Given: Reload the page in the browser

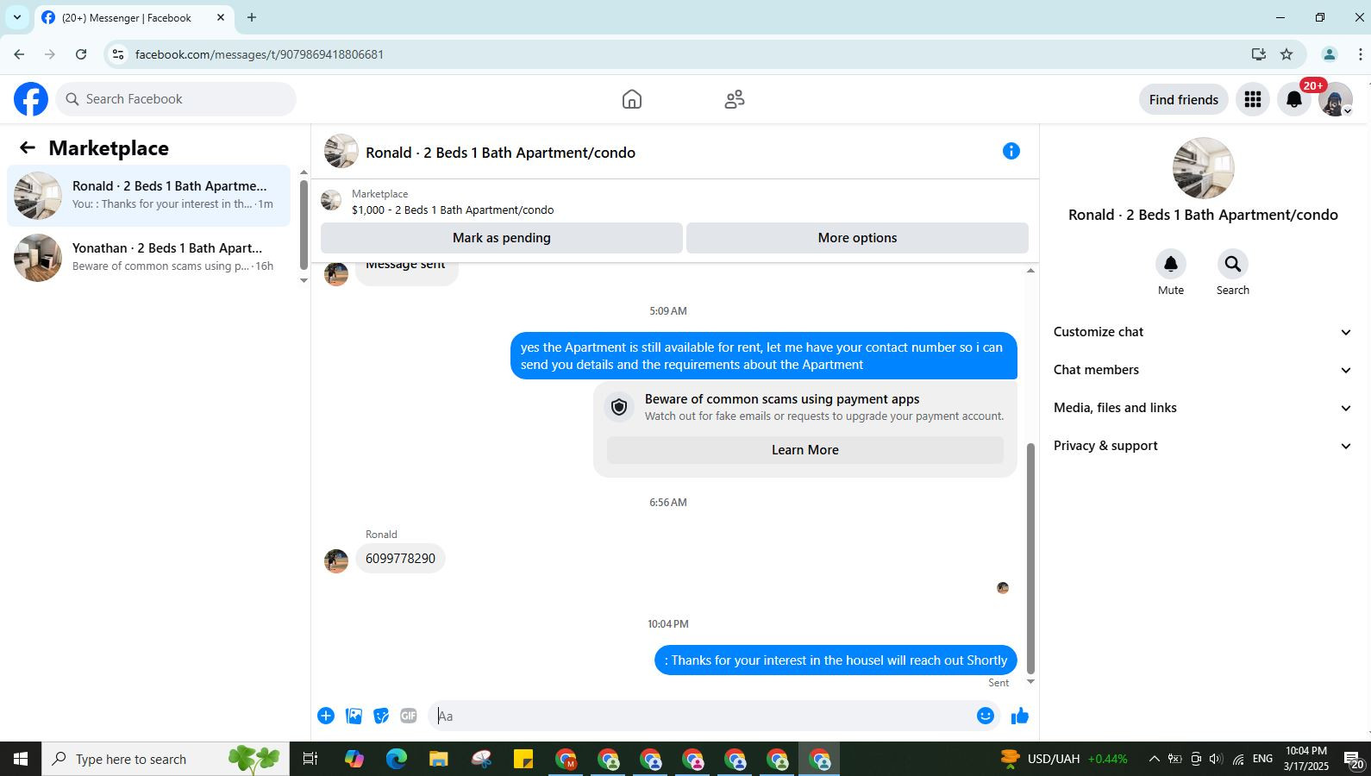Looking at the screenshot, I should coord(81,54).
